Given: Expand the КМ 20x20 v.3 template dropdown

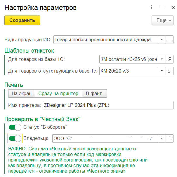Looking at the screenshot, I should pyautogui.click(x=162, y=71).
